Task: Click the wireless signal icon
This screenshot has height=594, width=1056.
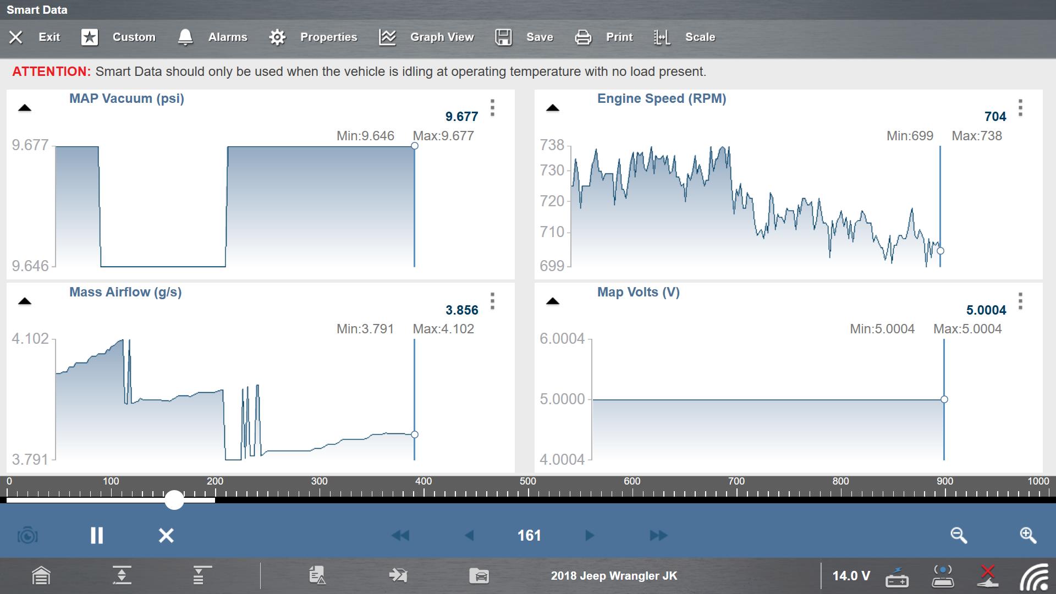Action: tap(1034, 576)
